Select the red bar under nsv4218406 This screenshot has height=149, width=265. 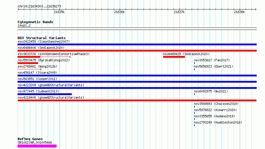[x=137, y=100]
